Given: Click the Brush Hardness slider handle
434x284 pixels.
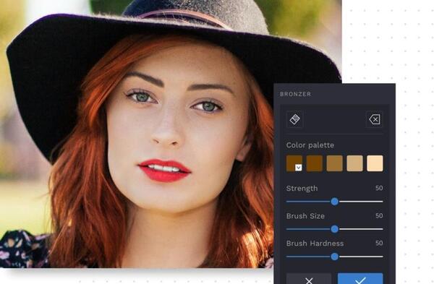Looking at the screenshot, I should (x=335, y=257).
